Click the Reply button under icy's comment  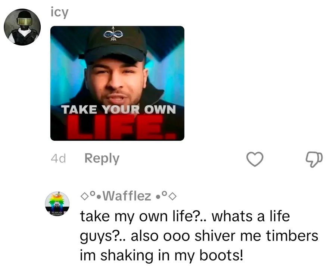(102, 158)
